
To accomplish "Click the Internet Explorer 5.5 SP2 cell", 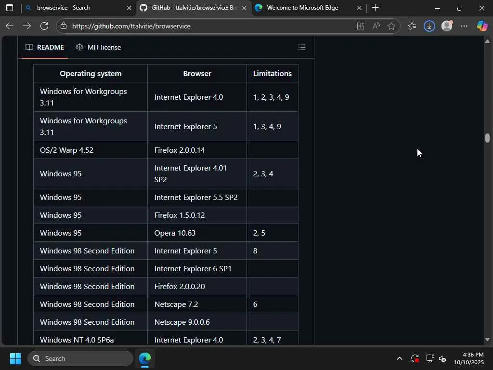I will click(197, 197).
